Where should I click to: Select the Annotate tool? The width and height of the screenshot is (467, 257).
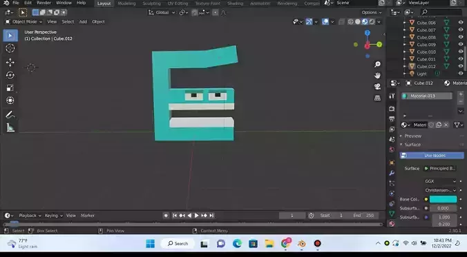coord(10,114)
